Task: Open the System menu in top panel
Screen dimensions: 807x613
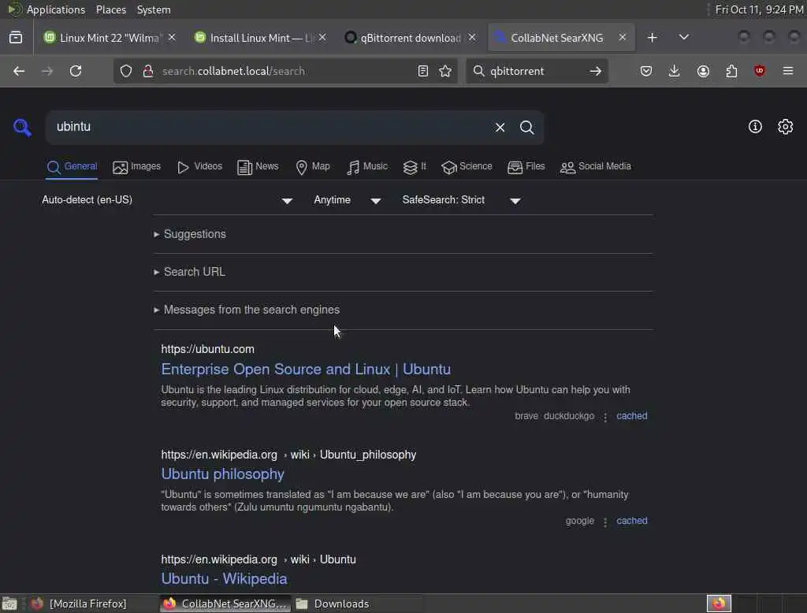Action: point(154,9)
